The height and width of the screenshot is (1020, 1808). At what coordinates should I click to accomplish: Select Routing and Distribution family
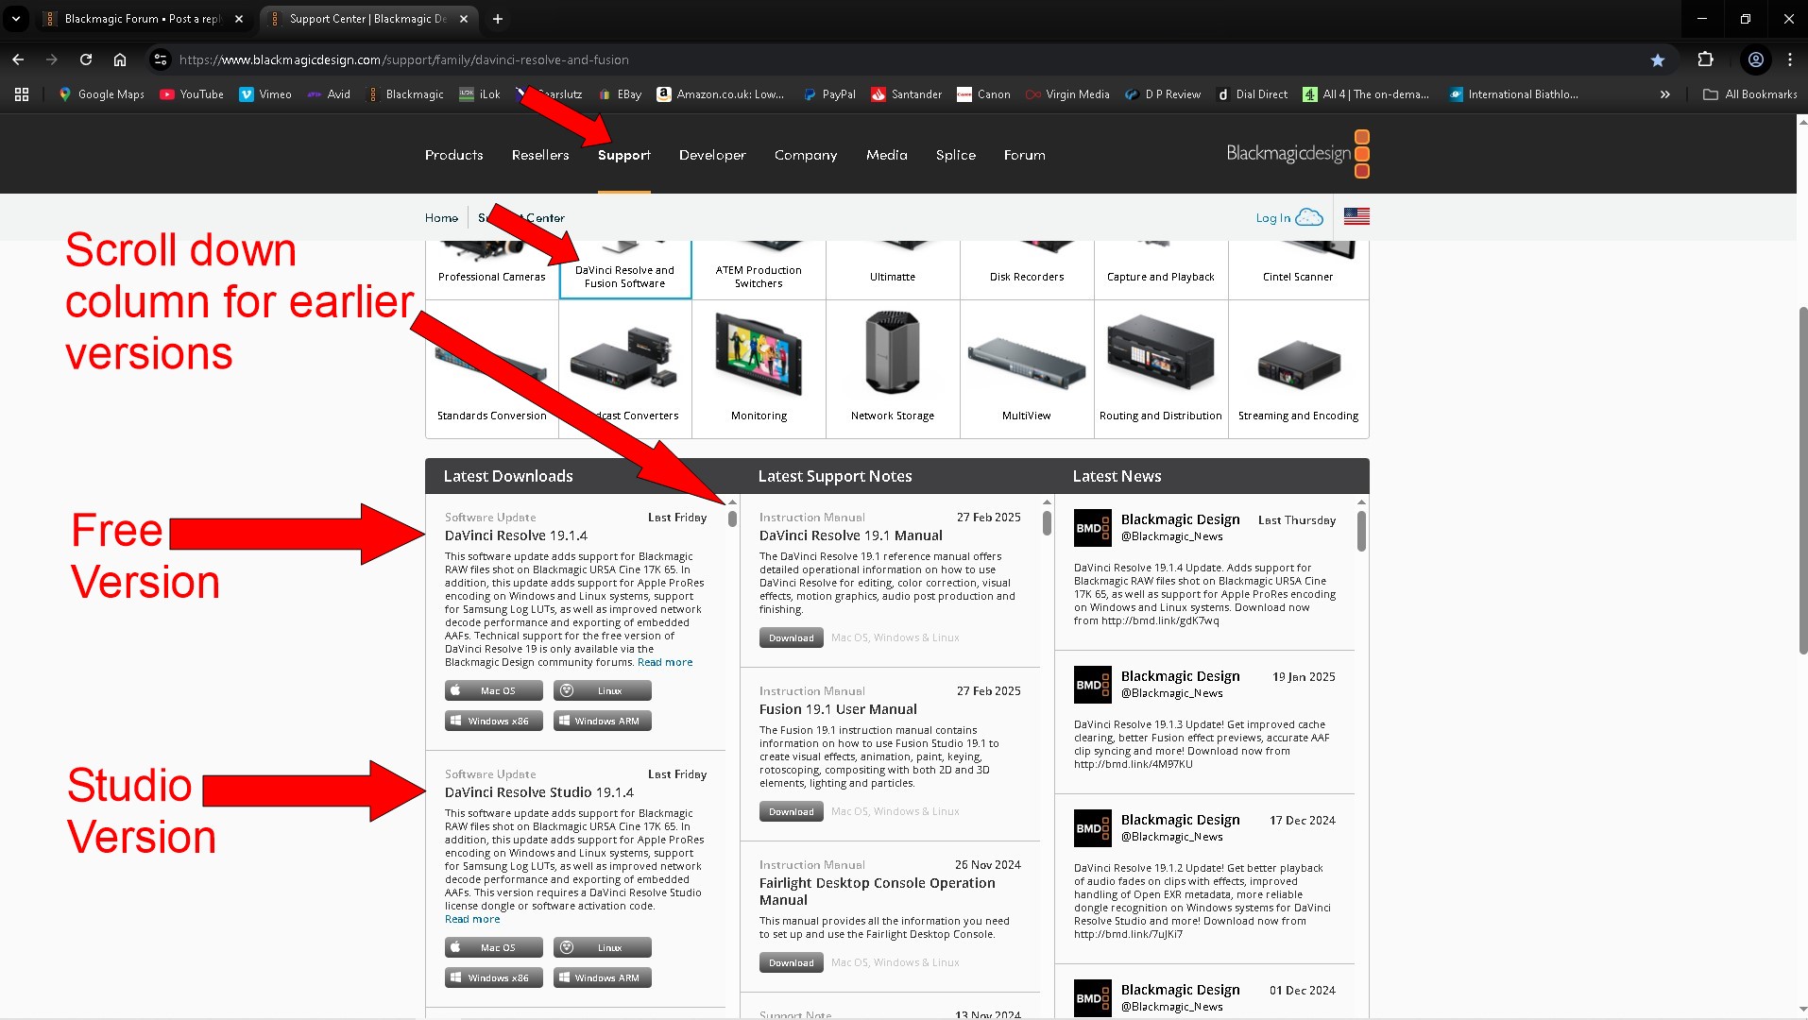1161,369
